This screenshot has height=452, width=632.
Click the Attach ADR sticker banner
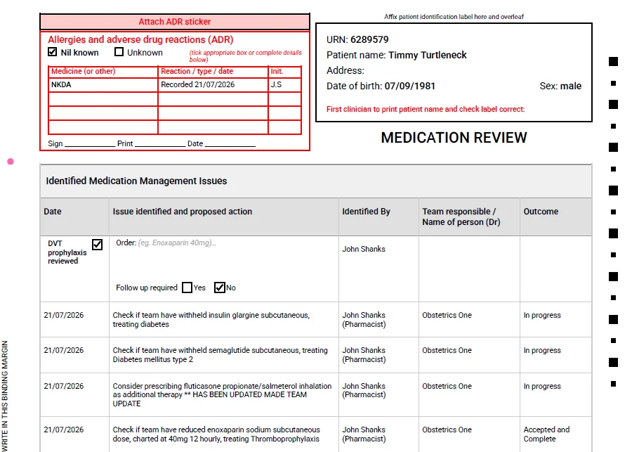tap(175, 22)
